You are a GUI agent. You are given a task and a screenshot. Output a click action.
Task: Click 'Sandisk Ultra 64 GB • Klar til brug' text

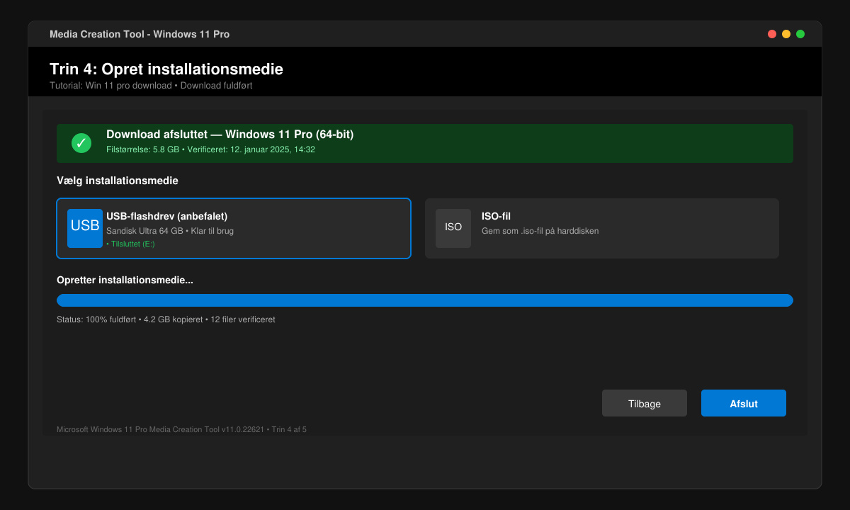point(170,231)
